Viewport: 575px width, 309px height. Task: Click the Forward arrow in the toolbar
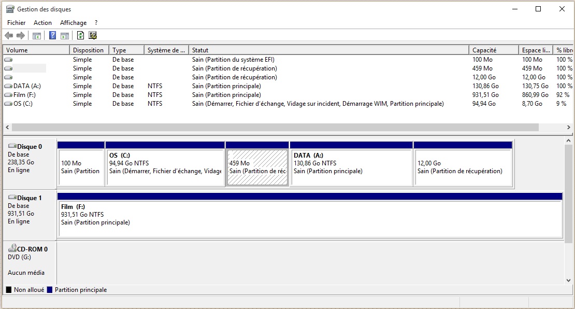pyautogui.click(x=21, y=36)
